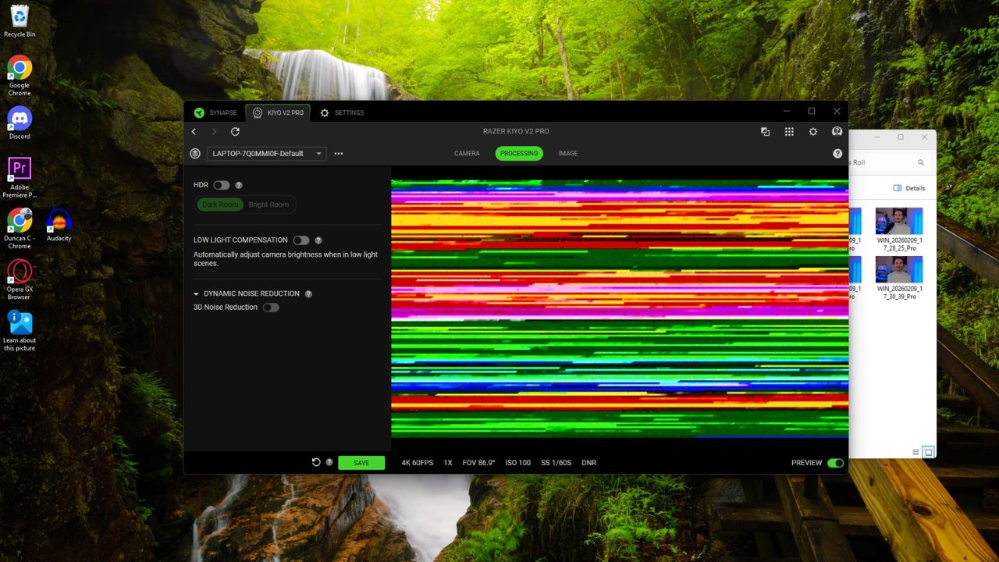Go back in Razer Synapse navigation
This screenshot has height=562, width=999.
click(194, 132)
